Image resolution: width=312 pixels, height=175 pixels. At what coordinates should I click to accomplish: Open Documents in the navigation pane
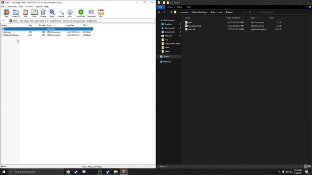(x=170, y=32)
